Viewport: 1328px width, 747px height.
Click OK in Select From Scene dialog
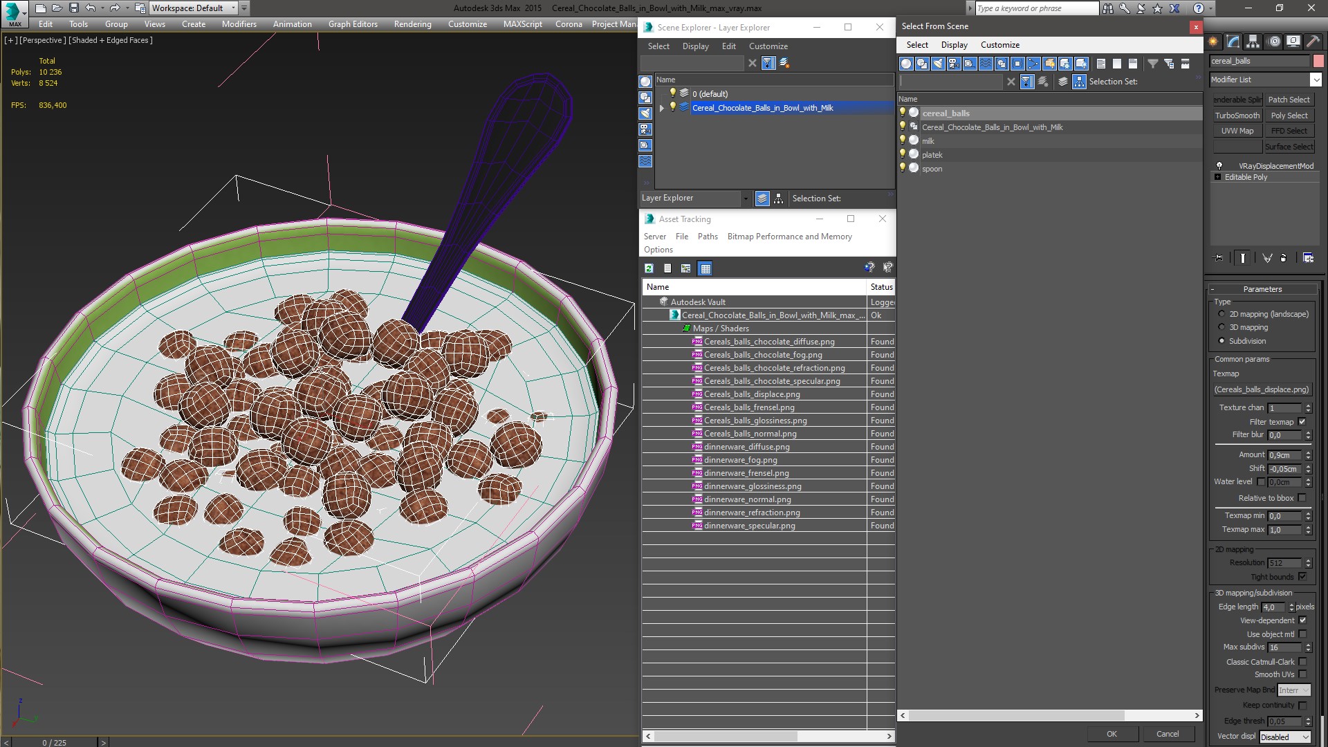coord(1112,734)
